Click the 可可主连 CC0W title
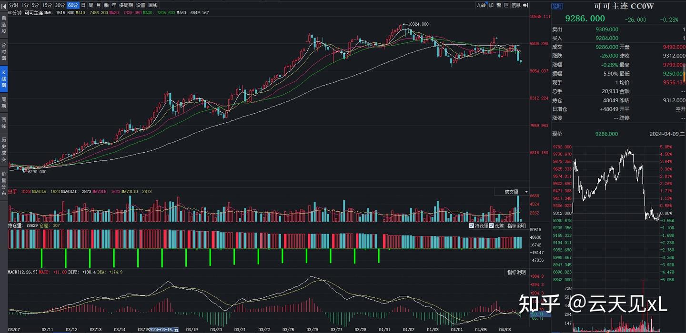 click(624, 6)
